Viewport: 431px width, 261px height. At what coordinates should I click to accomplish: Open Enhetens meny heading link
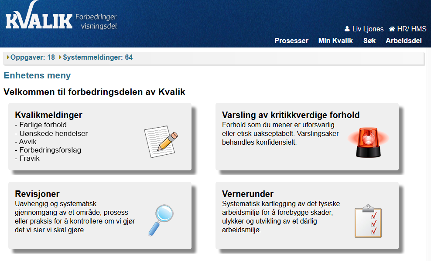pos(37,75)
